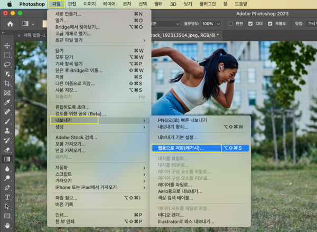The width and height of the screenshot is (317, 232).
Task: Select the Object Selection tool
Action: [7, 74]
